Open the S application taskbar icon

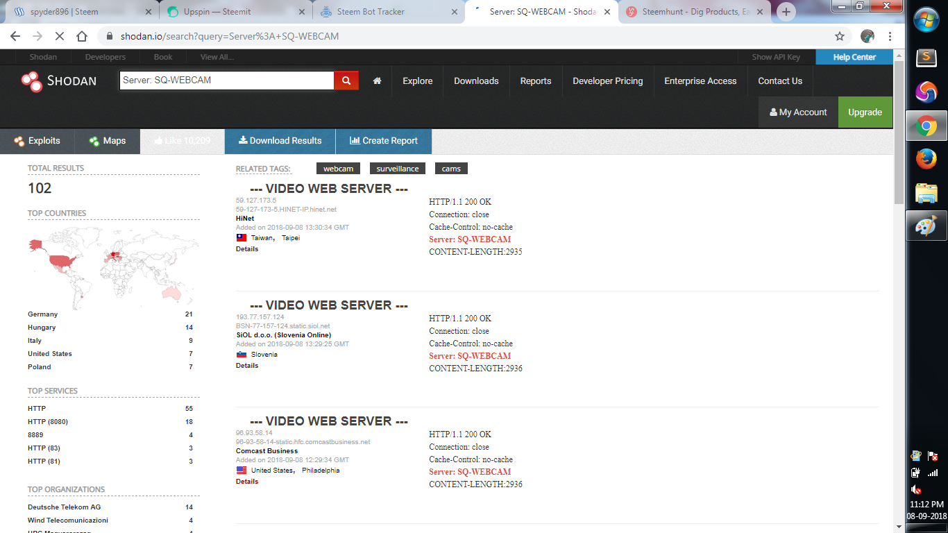pos(926,58)
